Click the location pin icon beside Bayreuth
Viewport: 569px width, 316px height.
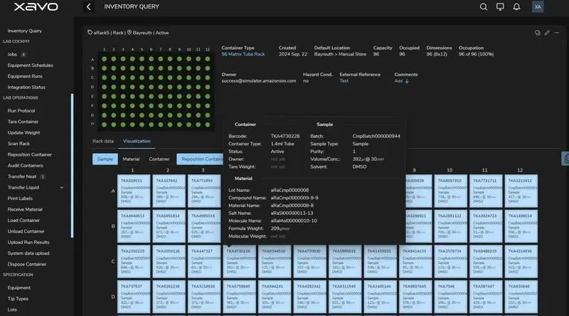129,33
